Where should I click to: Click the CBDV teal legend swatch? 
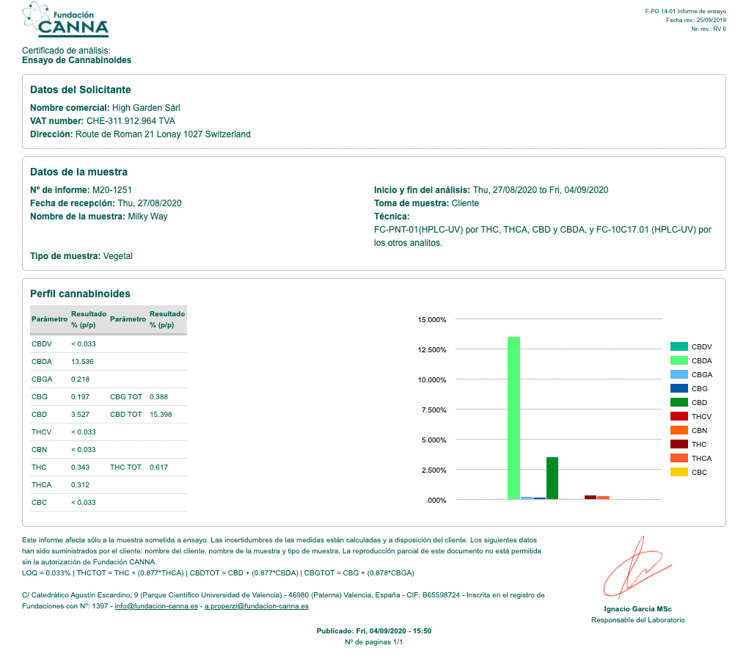coord(679,346)
